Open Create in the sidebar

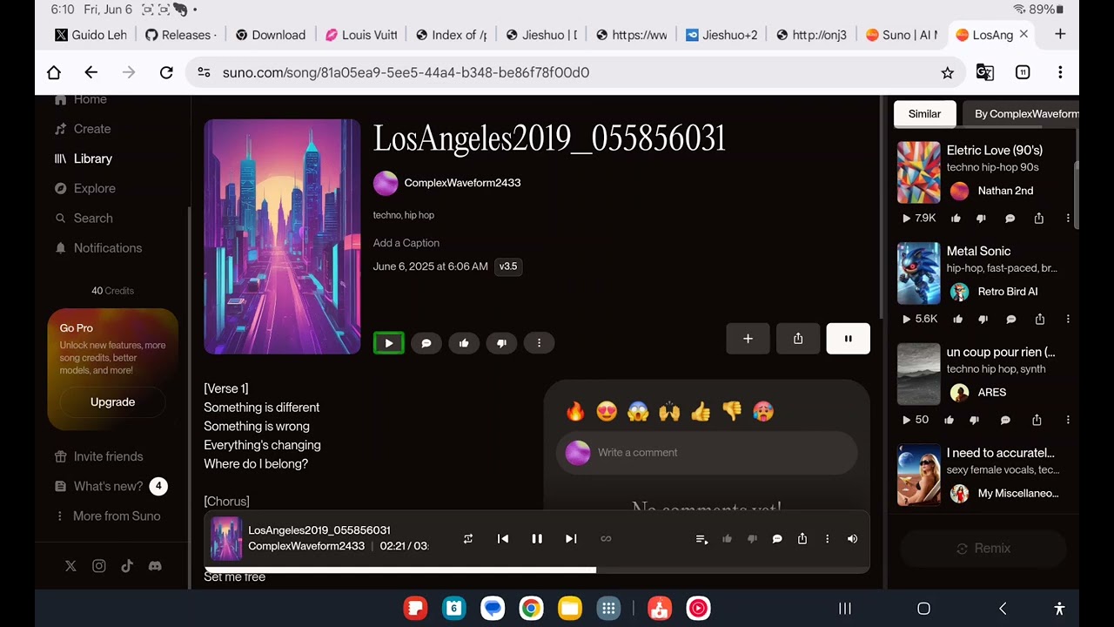click(83, 129)
